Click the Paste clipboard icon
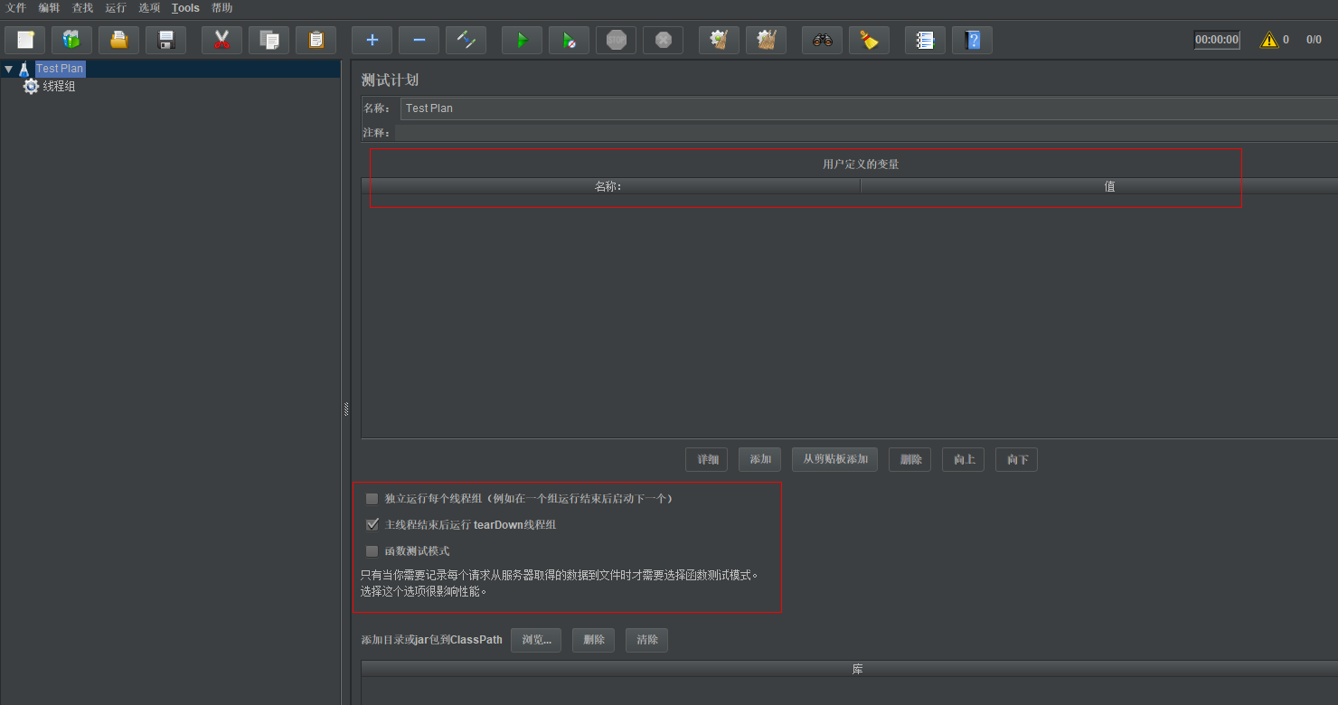This screenshot has height=705, width=1338. click(316, 40)
